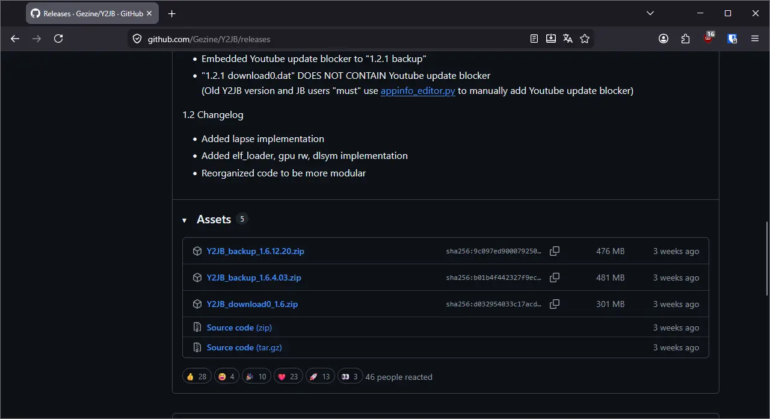Collapse the Assets section triangle
Viewport: 770px width, 419px height.
click(x=185, y=220)
